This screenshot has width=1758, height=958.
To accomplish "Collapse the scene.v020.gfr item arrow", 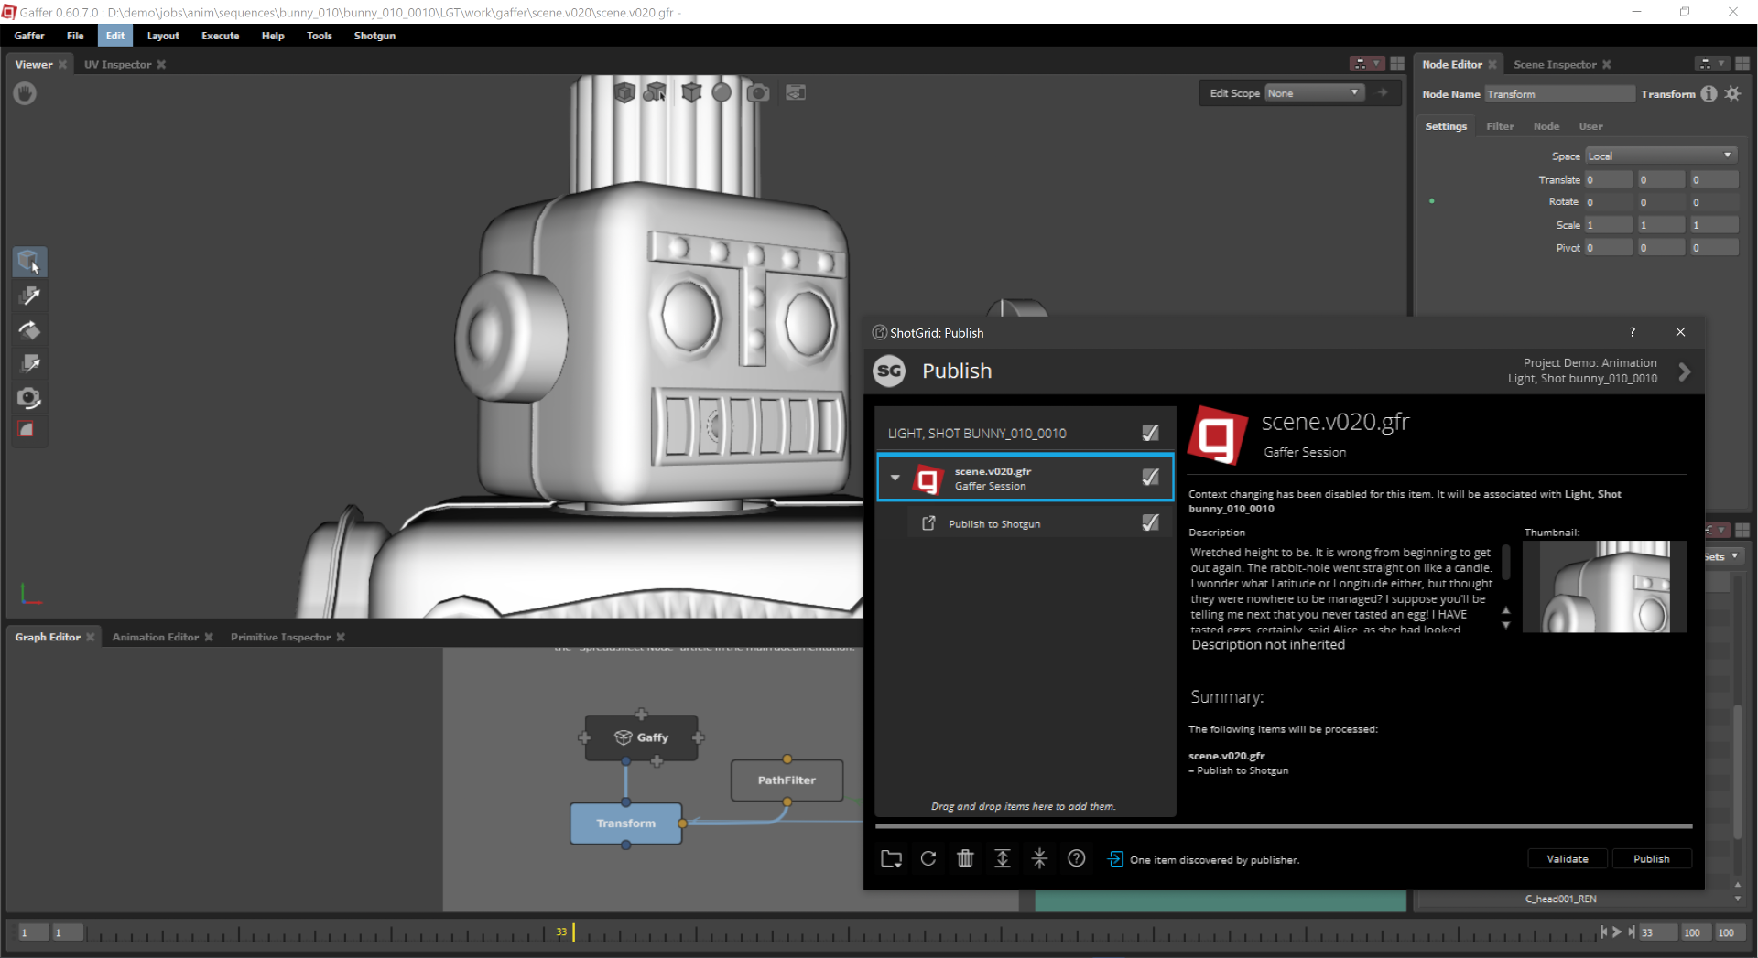I will (895, 478).
